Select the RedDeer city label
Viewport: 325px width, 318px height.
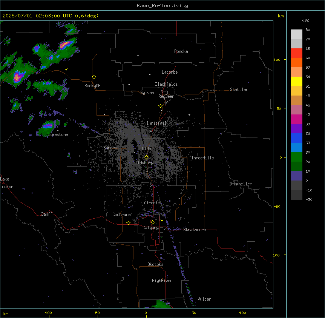tap(166, 96)
